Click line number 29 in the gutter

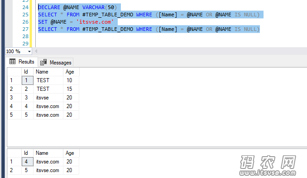coord(25,44)
